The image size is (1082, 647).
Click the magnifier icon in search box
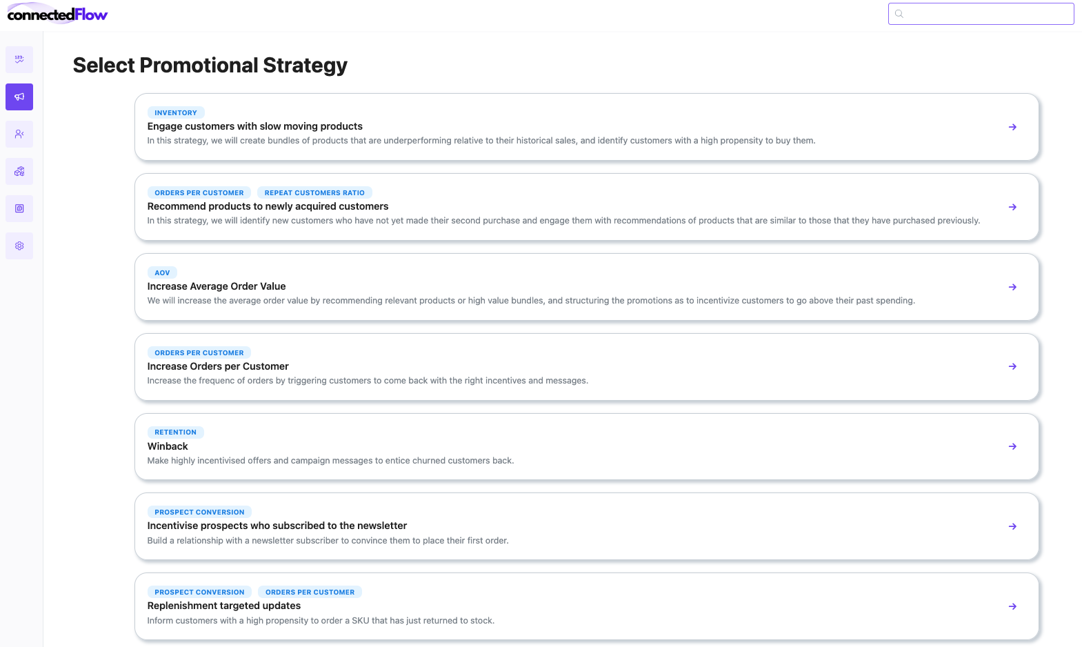pos(899,14)
